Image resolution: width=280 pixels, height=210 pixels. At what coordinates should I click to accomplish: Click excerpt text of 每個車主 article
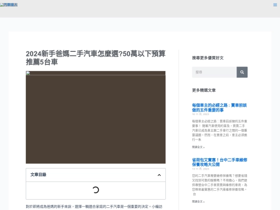pos(219,130)
